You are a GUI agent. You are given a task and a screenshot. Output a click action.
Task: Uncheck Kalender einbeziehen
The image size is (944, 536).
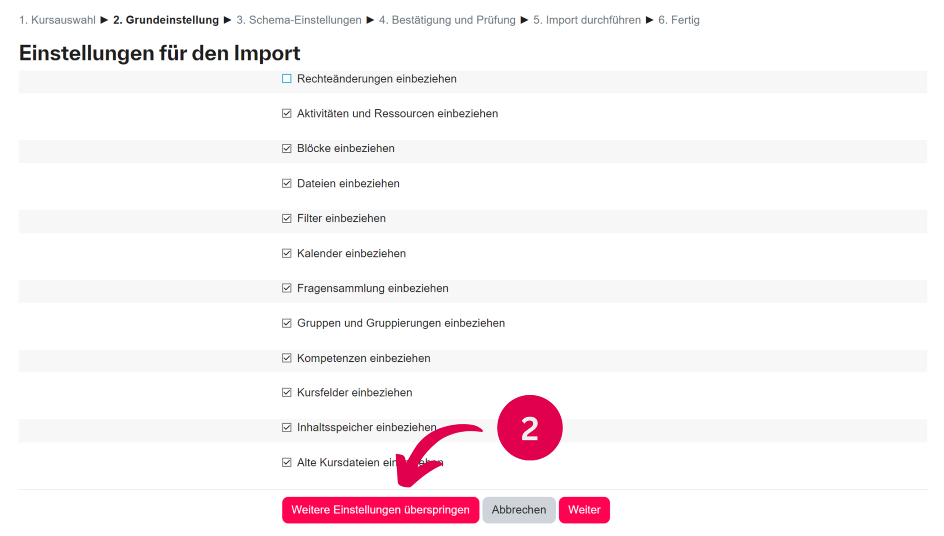point(287,253)
